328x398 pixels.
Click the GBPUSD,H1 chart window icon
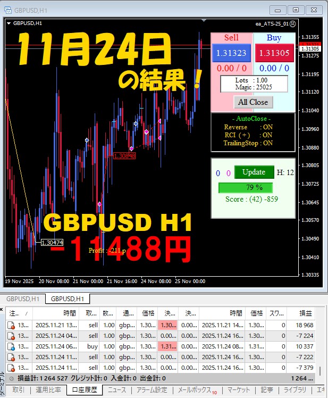click(x=8, y=11)
